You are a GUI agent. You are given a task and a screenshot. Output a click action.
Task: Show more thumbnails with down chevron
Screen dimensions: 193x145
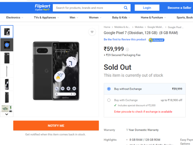pos(7,114)
